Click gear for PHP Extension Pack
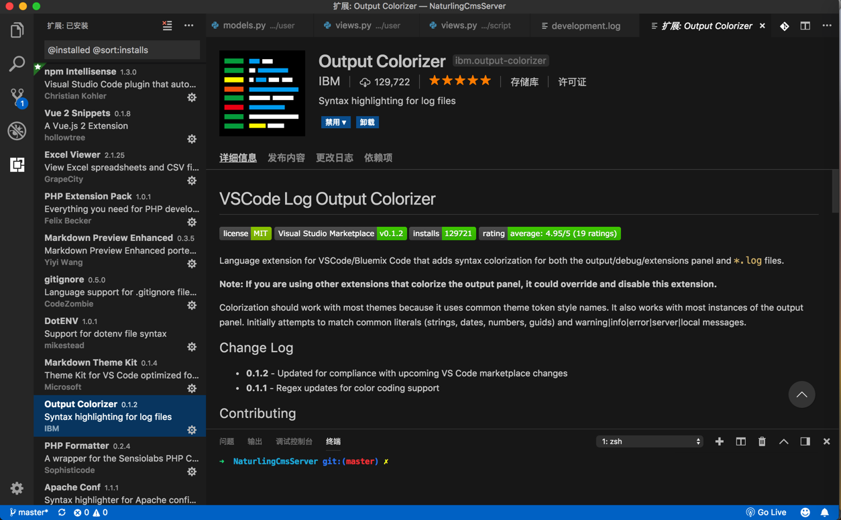Image resolution: width=841 pixels, height=520 pixels. tap(192, 222)
